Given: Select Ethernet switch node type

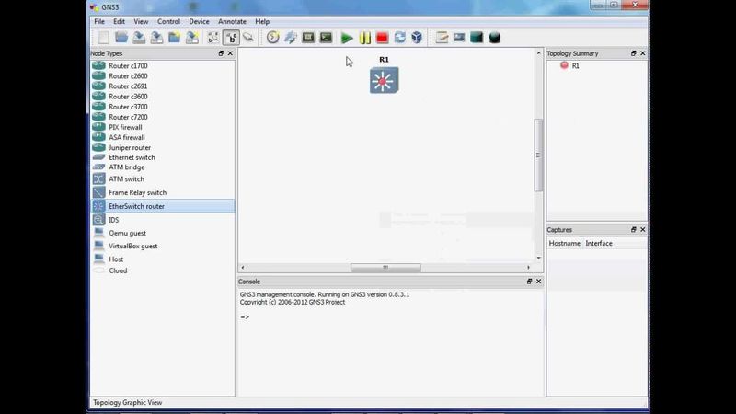Looking at the screenshot, I should click(163, 157).
